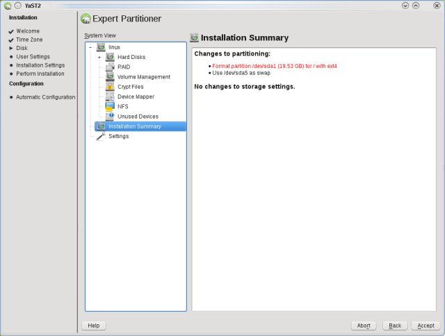Image resolution: width=445 pixels, height=336 pixels.
Task: Open the Unused Devices entry
Action: coord(138,117)
